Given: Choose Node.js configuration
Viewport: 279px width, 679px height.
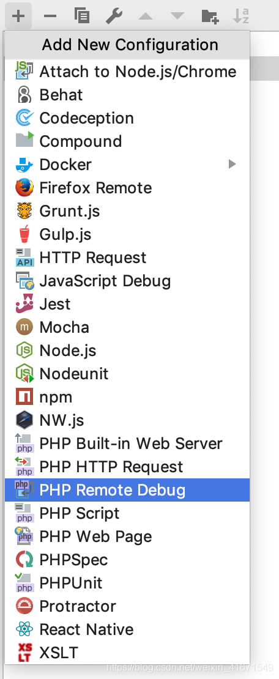Looking at the screenshot, I should point(127,351).
